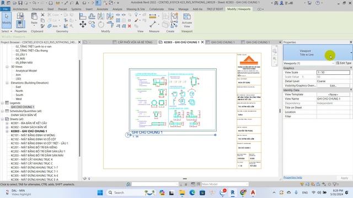Viewport: 353px width, 198px height.
Task: Toggle Select Elements by Face
Action: point(318,184)
